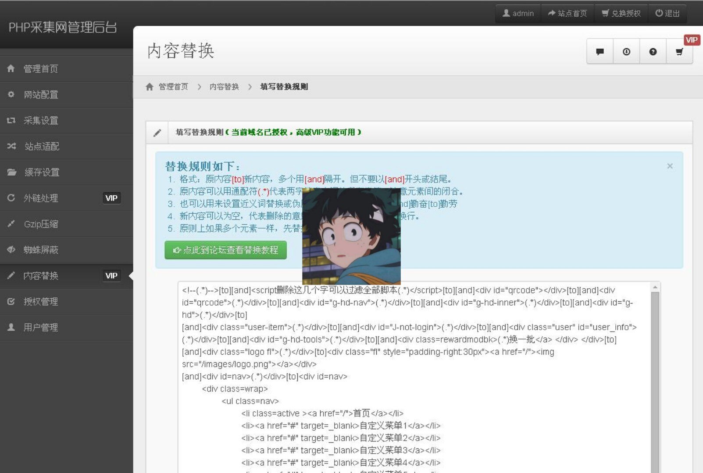The height and width of the screenshot is (473, 703).
Task: Select the shuffle icon for 站点适配
Action: (x=11, y=146)
